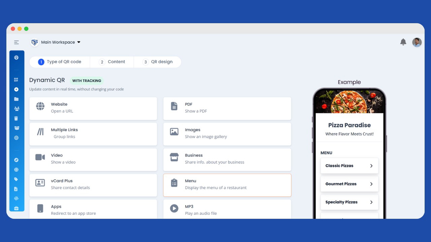431x242 pixels.
Task: Click the vCard Plus contact card icon
Action: (40, 182)
